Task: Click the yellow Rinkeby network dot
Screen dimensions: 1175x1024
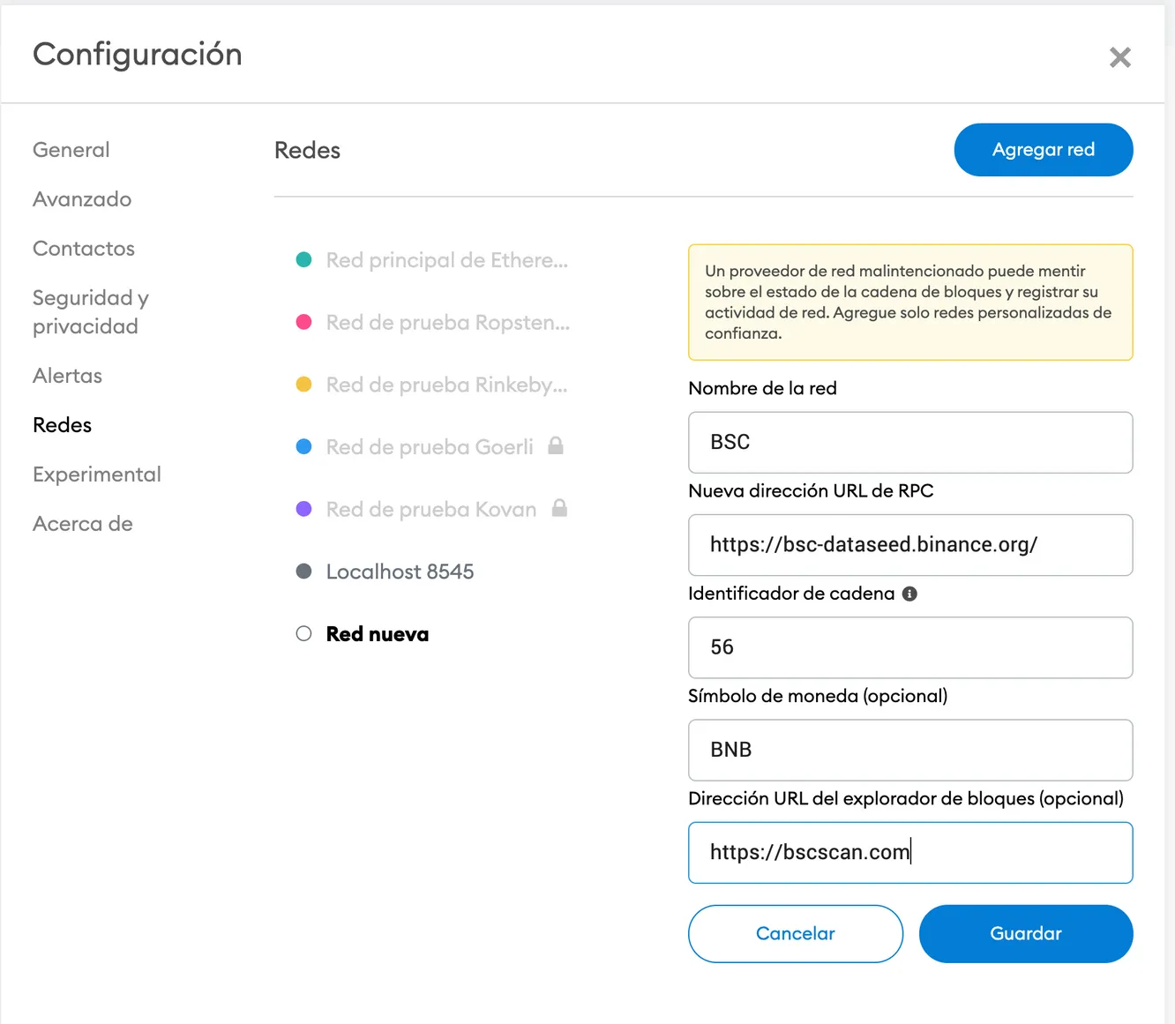Action: click(303, 384)
